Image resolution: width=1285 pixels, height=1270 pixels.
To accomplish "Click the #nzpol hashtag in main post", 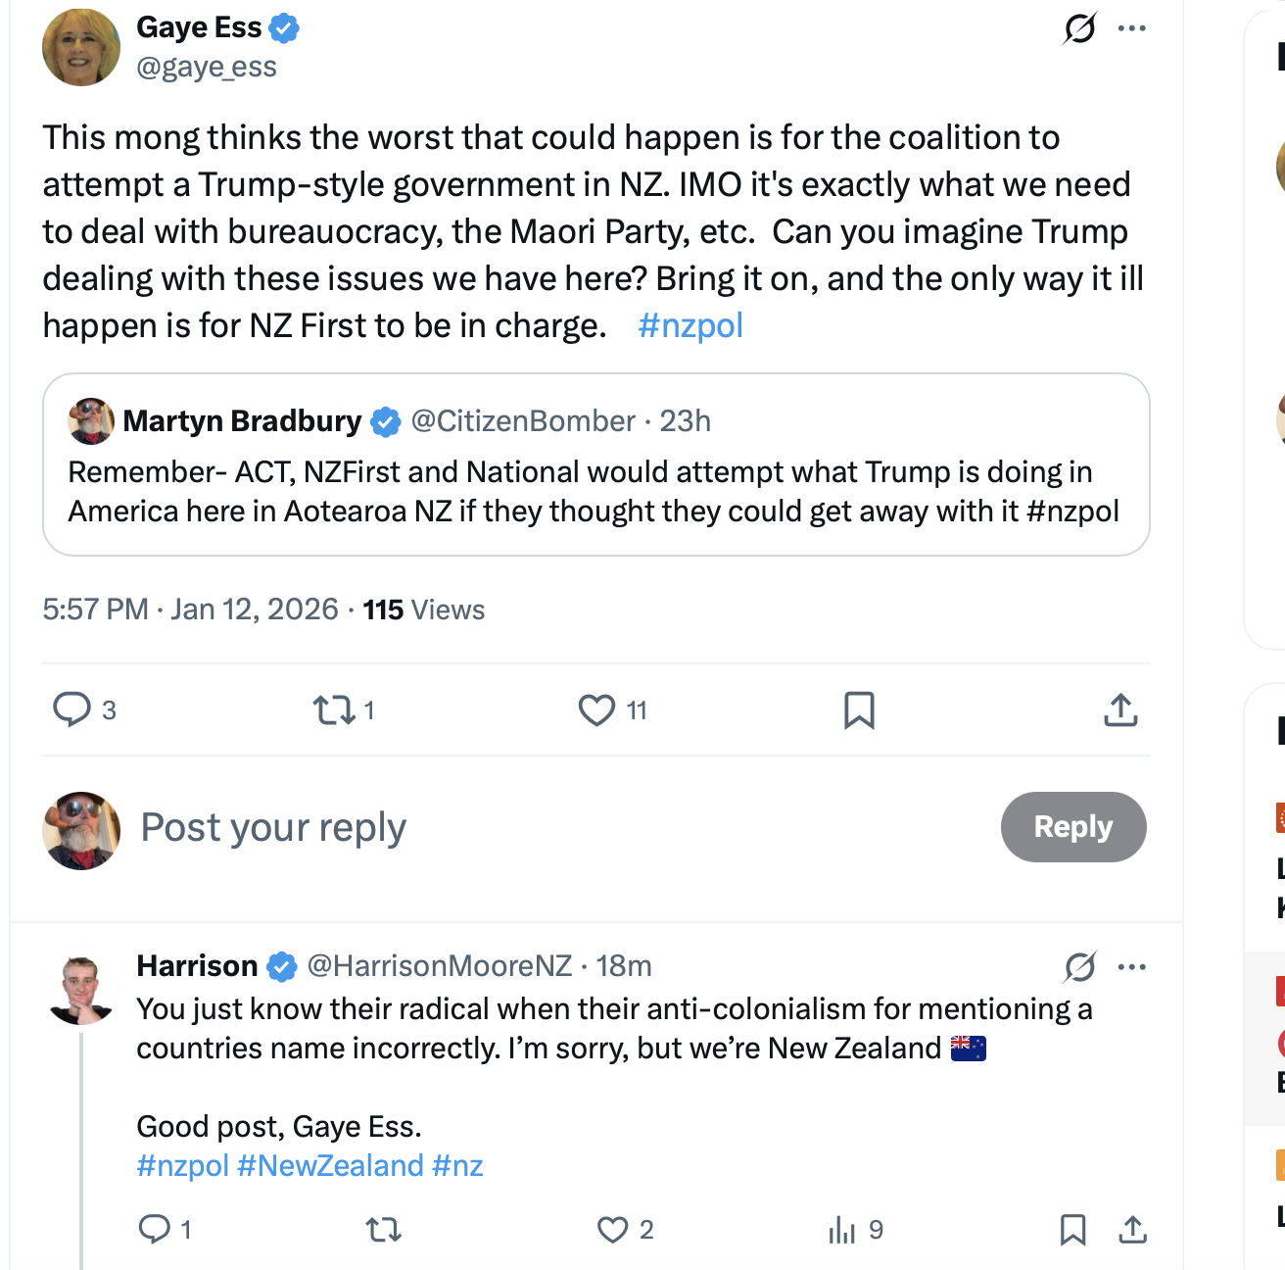I will coord(690,325).
